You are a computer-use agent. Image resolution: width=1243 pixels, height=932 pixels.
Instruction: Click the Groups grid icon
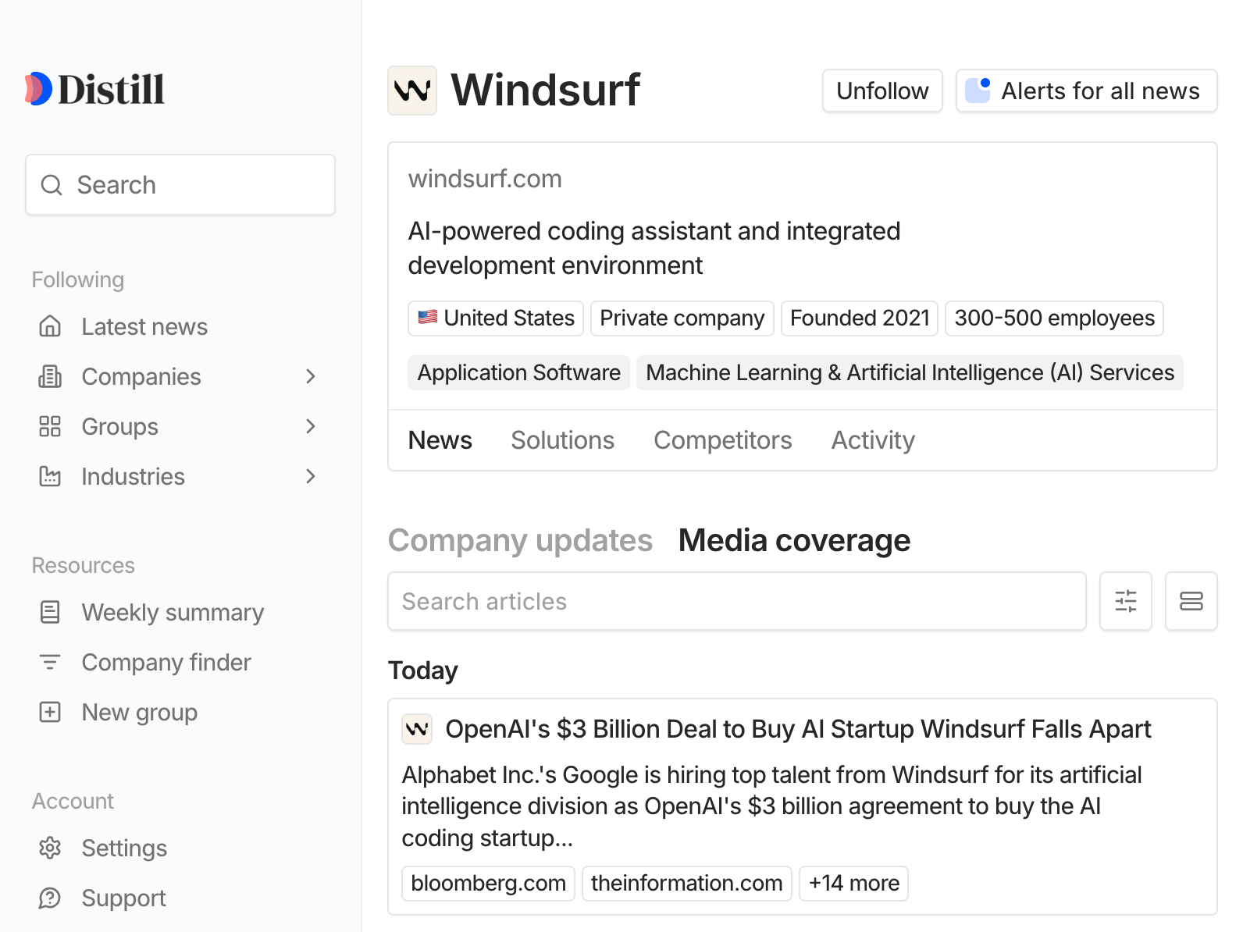click(50, 426)
